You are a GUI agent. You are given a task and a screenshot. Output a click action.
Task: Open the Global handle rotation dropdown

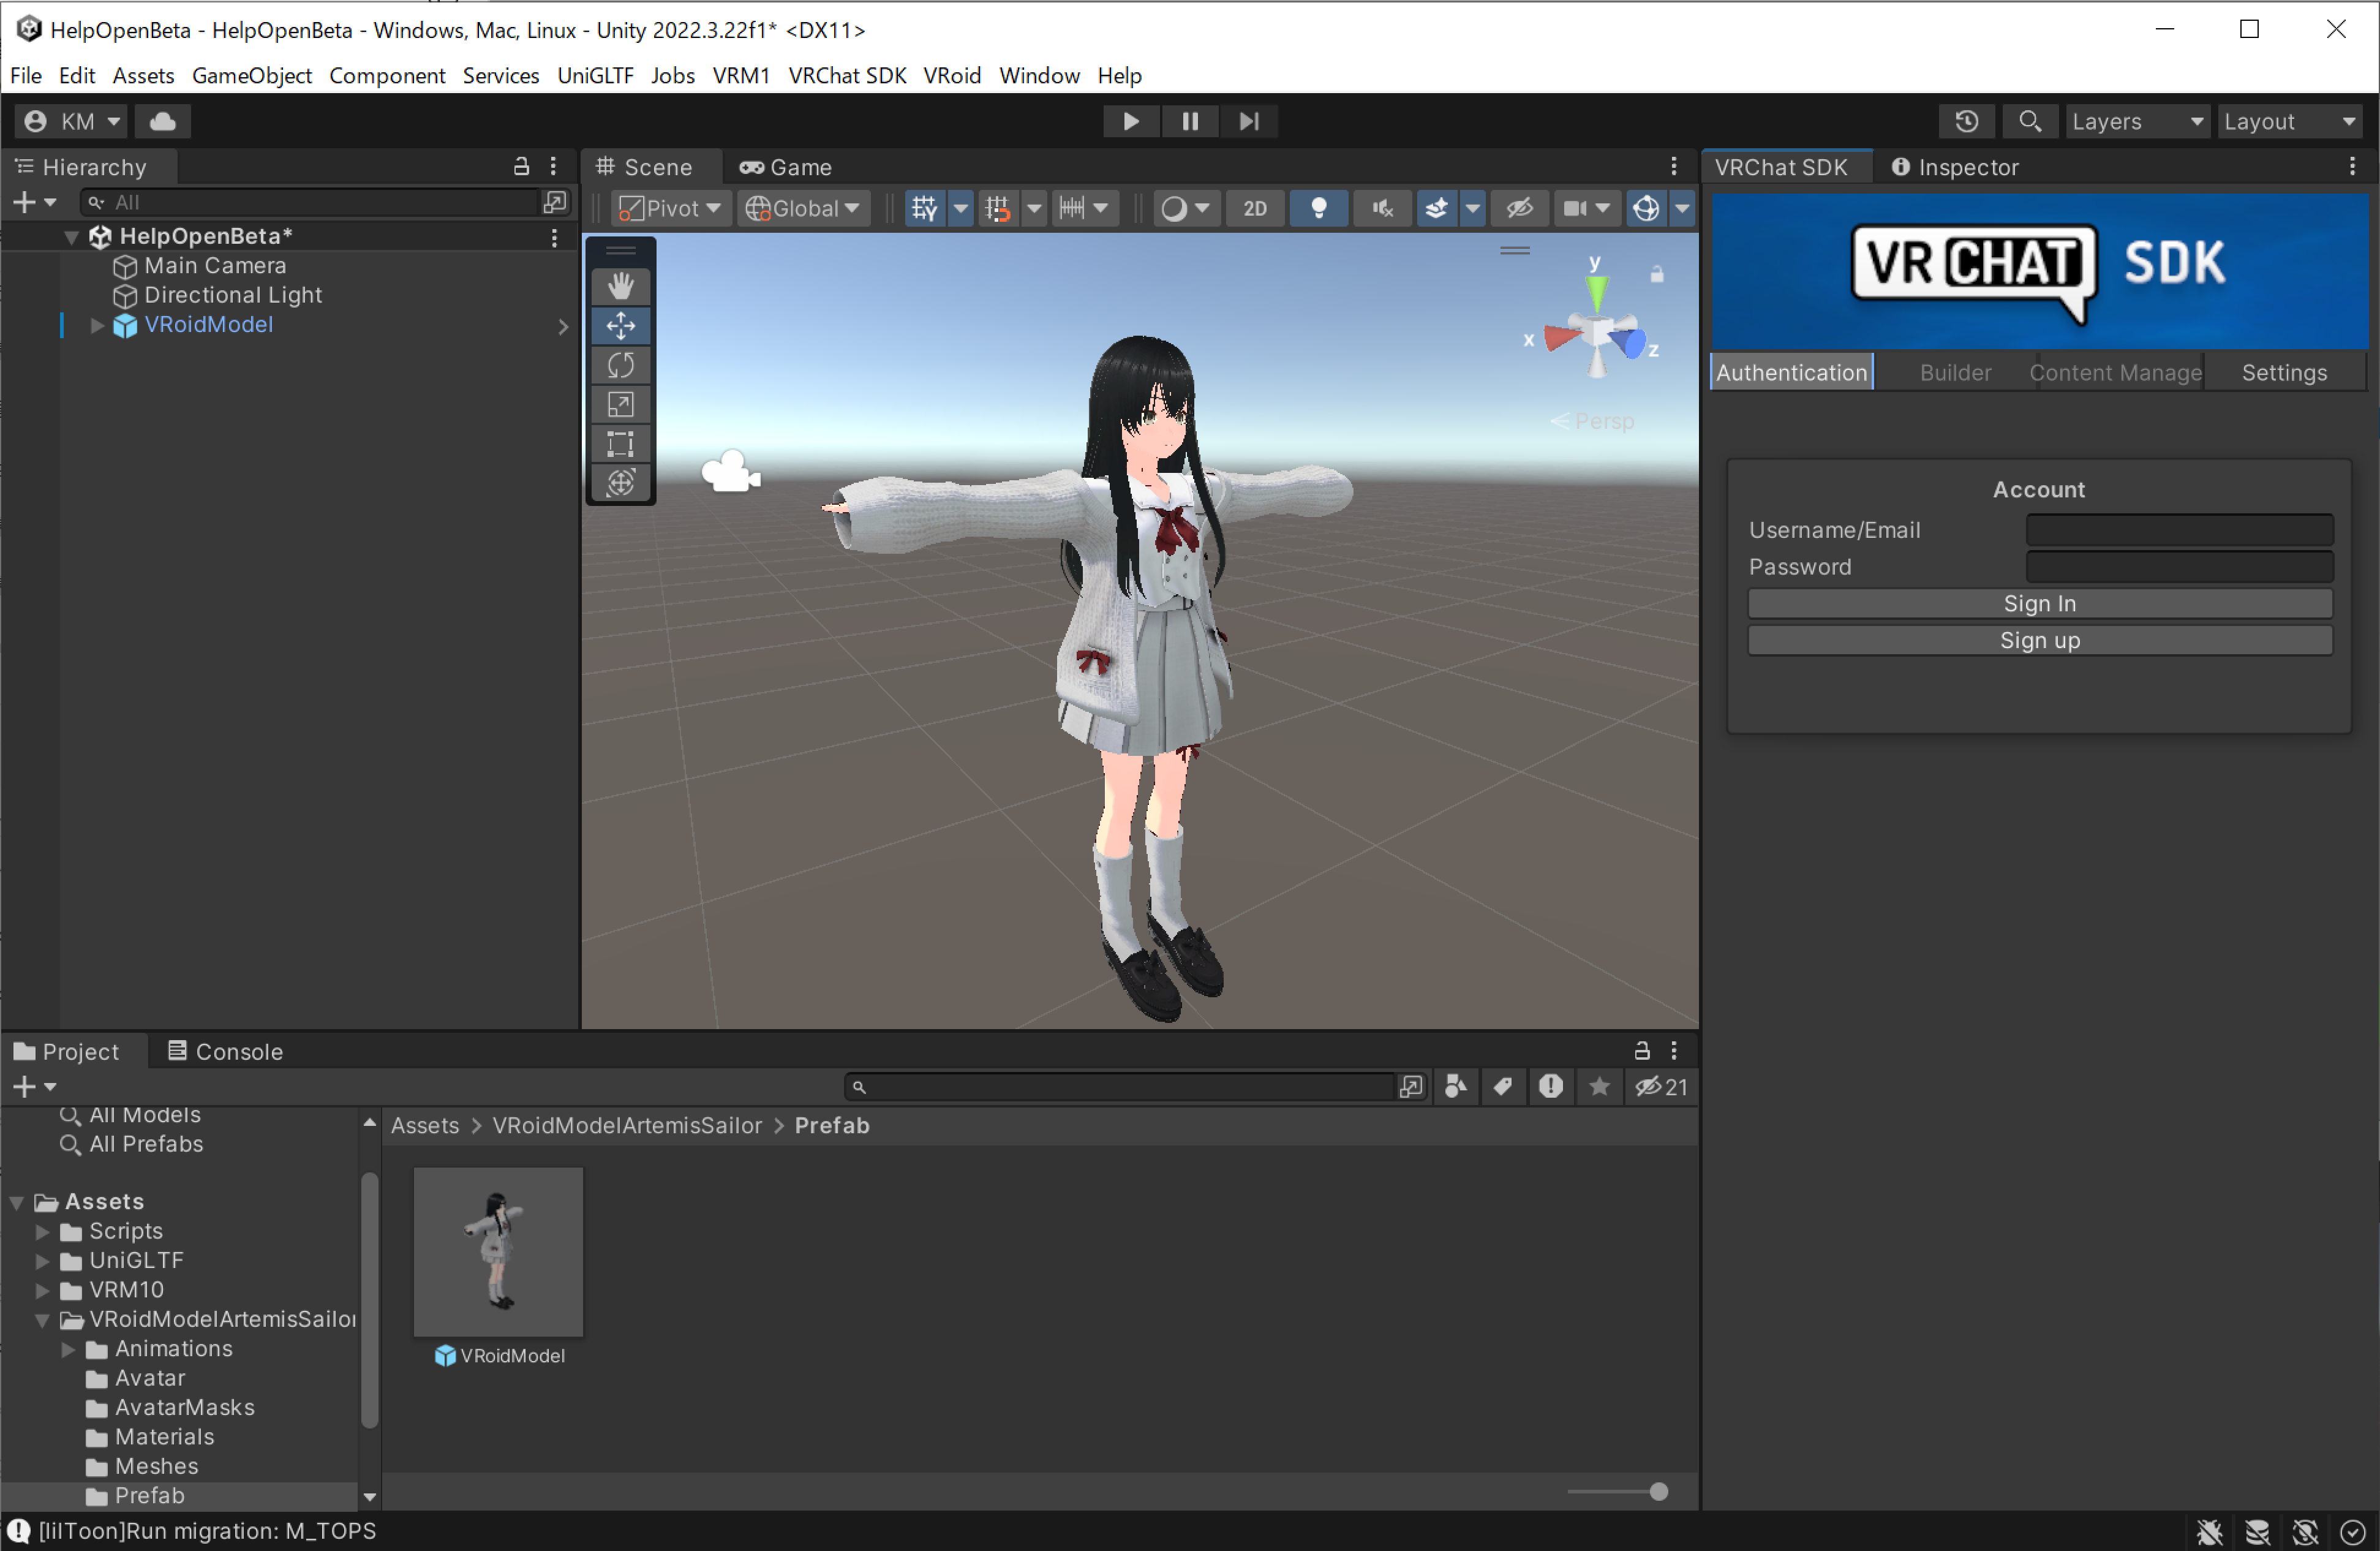tap(803, 208)
